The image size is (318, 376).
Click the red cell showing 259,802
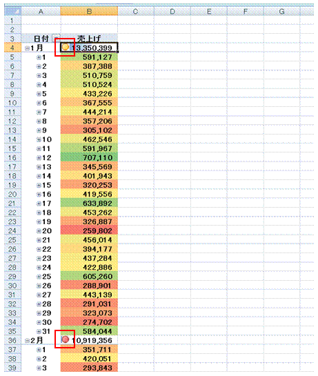tap(89, 230)
